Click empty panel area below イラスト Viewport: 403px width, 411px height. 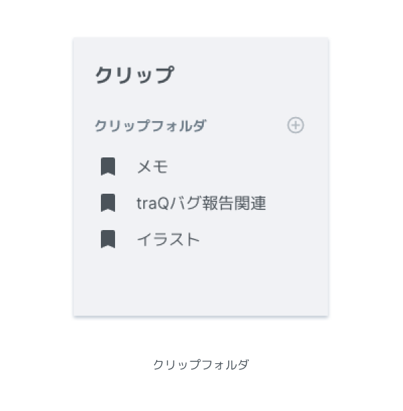(200, 283)
